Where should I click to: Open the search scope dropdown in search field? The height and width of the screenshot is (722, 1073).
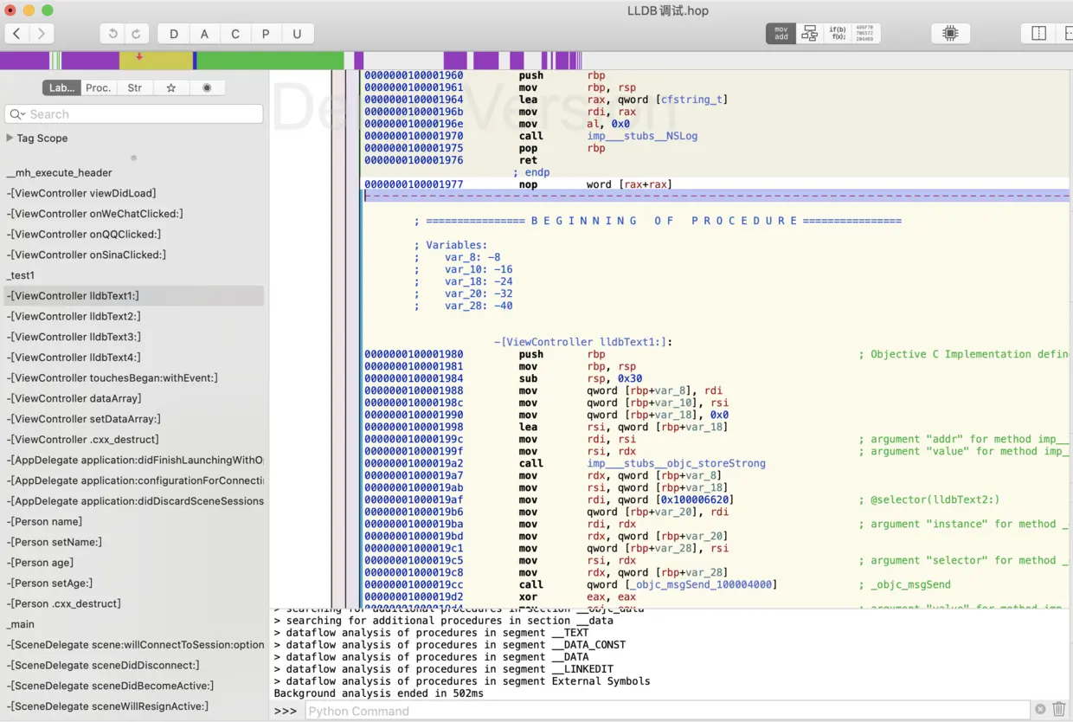coord(17,114)
